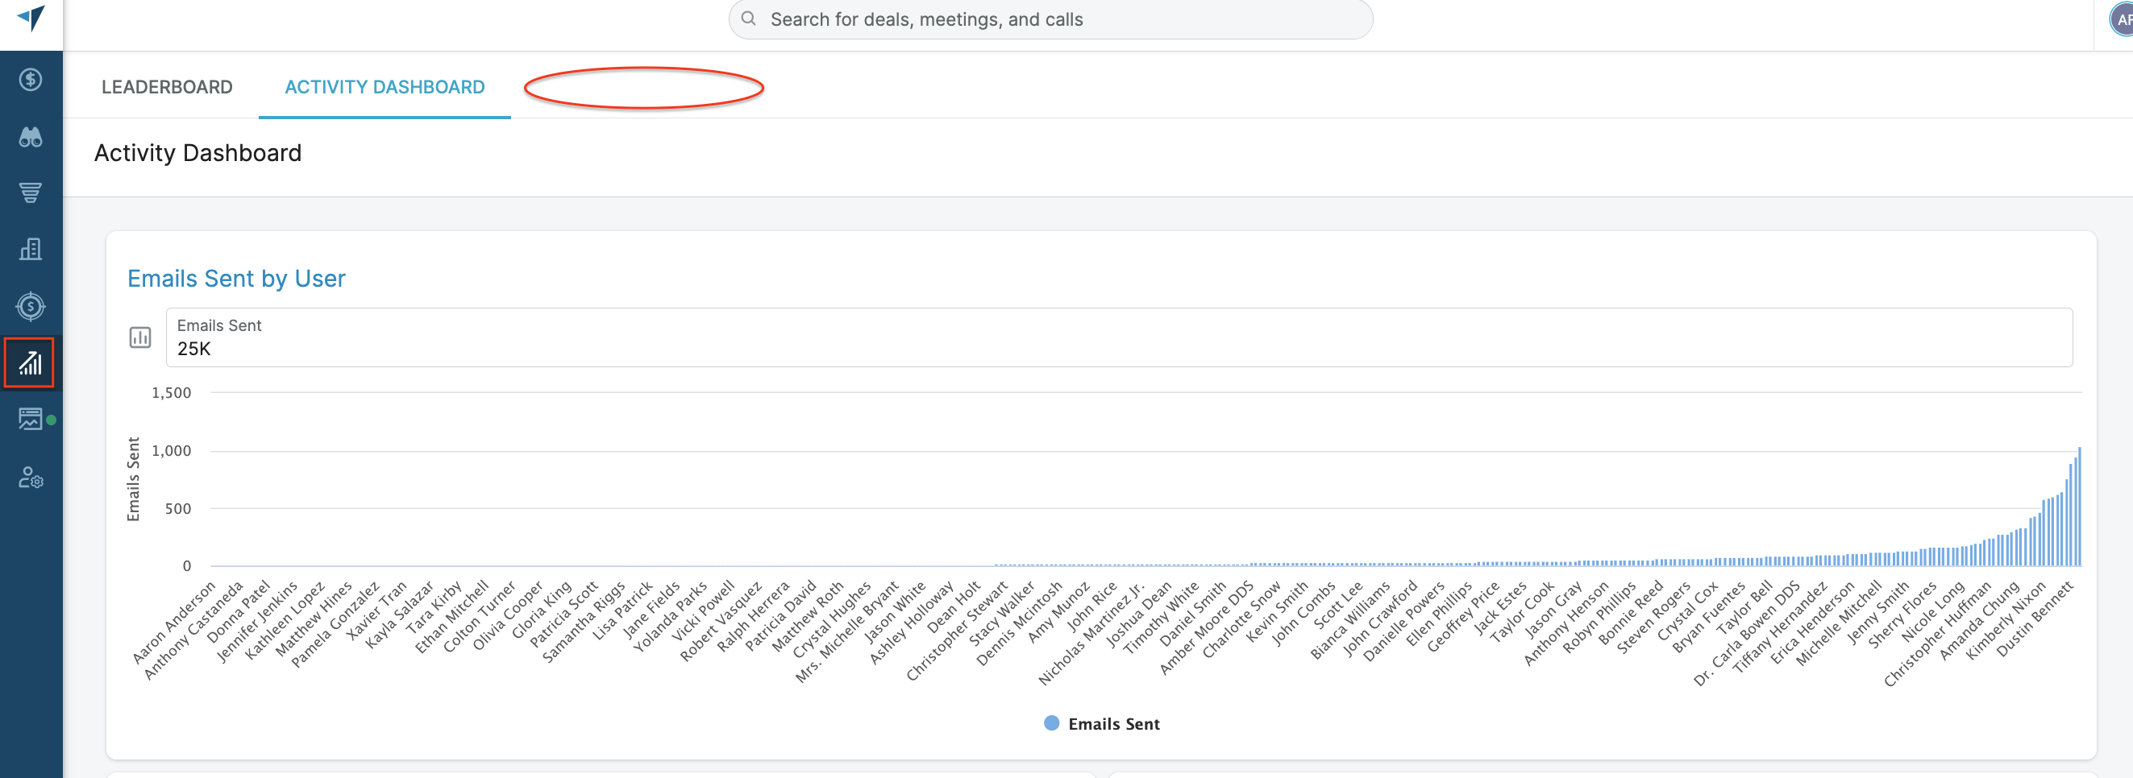This screenshot has width=2133, height=778.
Task: Click the Tiffany Hernandez axis label
Action: (x=1778, y=627)
